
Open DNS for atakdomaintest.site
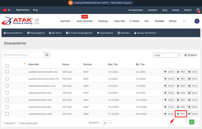click(x=181, y=107)
